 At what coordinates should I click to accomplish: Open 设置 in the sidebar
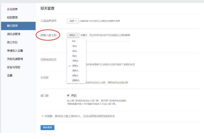click(x=10, y=76)
